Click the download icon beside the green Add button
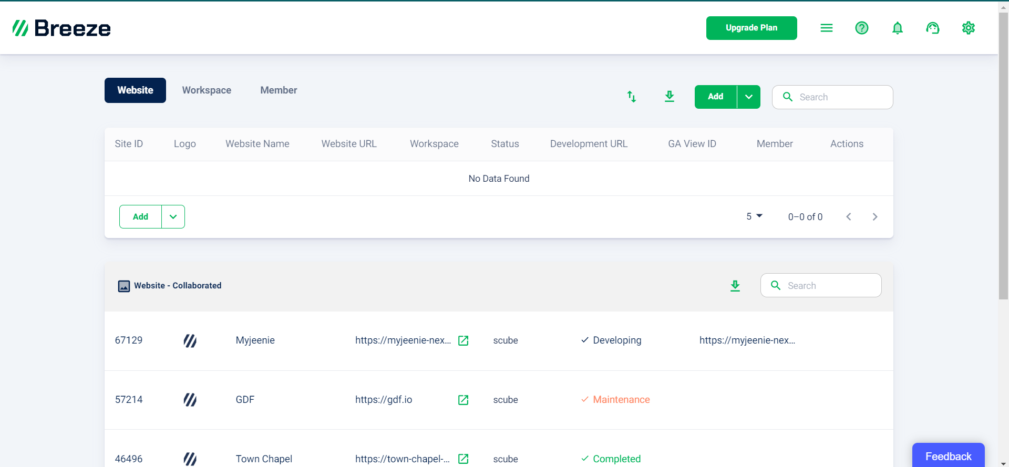 670,97
